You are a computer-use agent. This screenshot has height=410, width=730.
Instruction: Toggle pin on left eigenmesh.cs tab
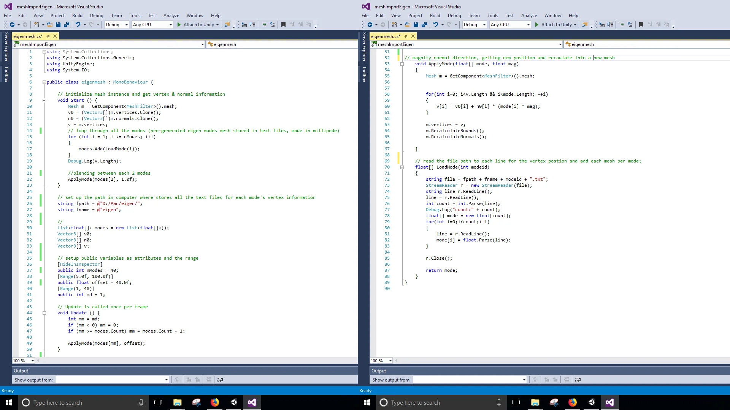pos(48,36)
